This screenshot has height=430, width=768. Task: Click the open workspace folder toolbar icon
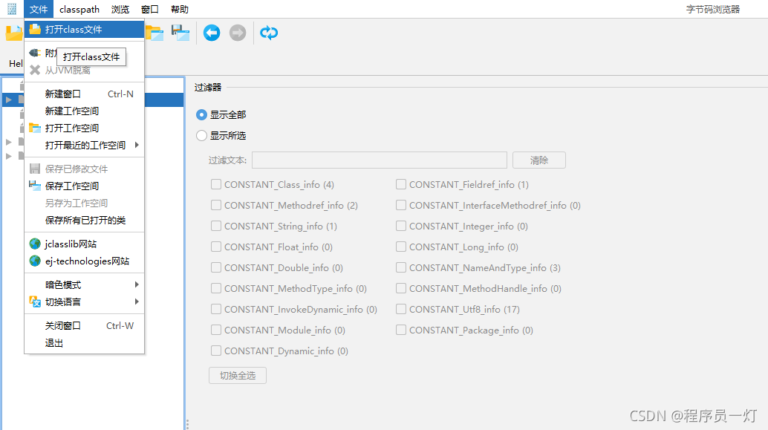[x=154, y=33]
